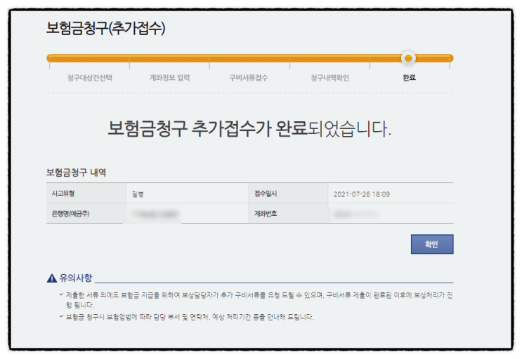Click the 유의사항 warning triangle icon

[51, 278]
